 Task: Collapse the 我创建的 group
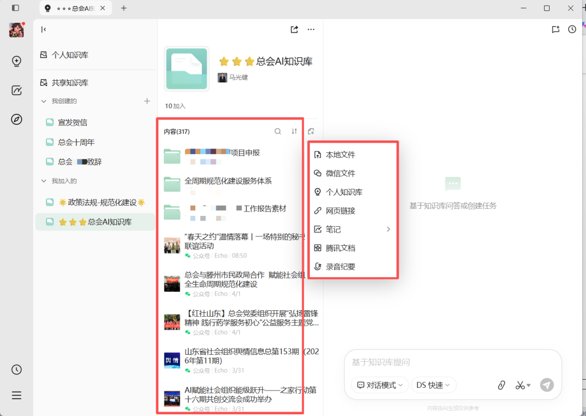[x=44, y=101]
